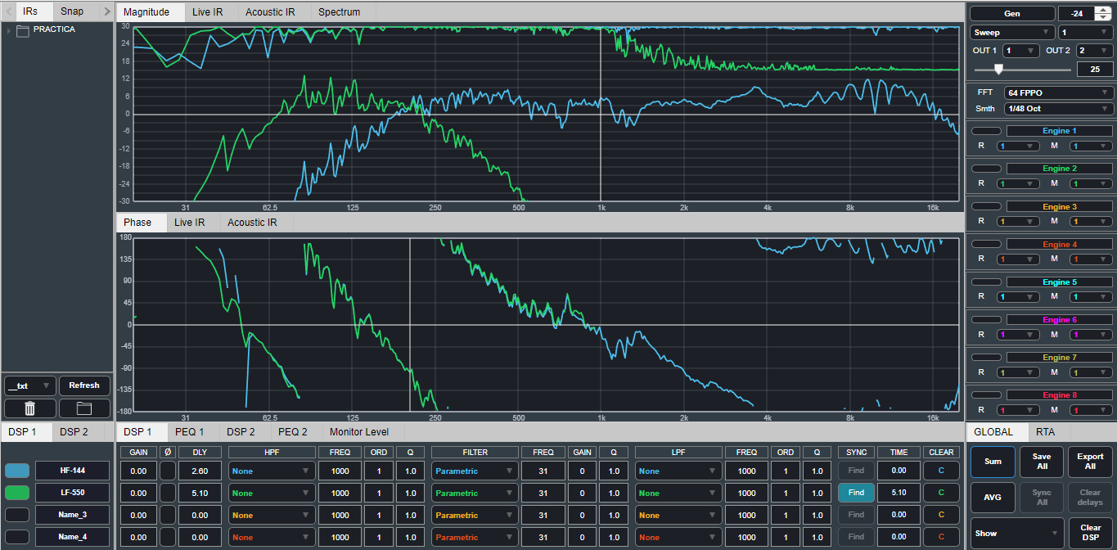The height and width of the screenshot is (550, 1117).
Task: Select DSP 2 tab in left panel
Action: pyautogui.click(x=74, y=431)
